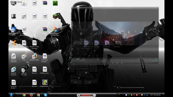The width and height of the screenshot is (173, 97).
Task: Launch the Mozilla Firefox desktop shortcut
Action: click(x=34, y=56)
